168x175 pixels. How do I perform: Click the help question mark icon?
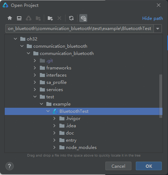[9, 166]
